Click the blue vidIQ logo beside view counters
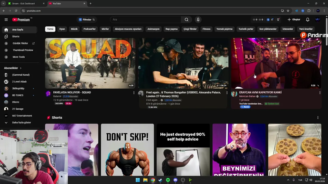 click(x=268, y=20)
